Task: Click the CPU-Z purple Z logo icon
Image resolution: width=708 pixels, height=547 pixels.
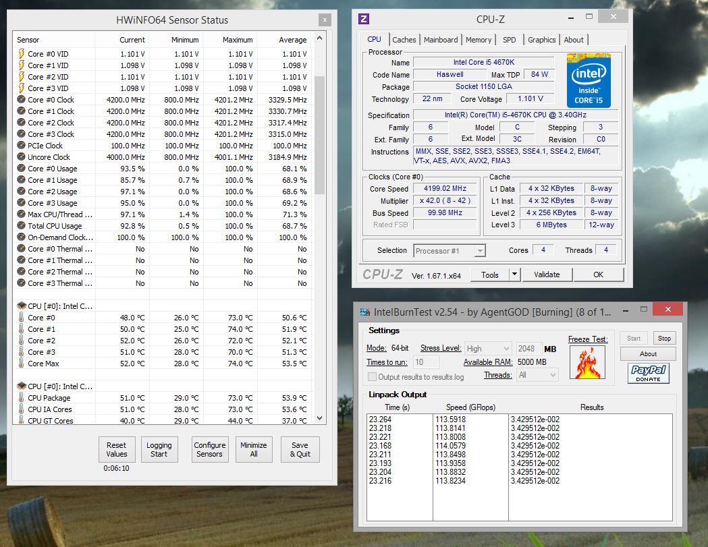Action: pyautogui.click(x=364, y=19)
